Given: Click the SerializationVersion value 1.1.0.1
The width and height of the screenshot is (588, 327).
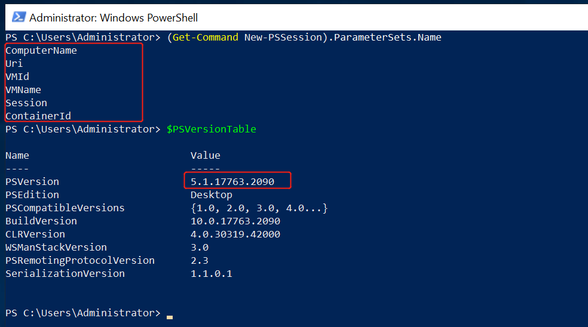Looking at the screenshot, I should (212, 274).
